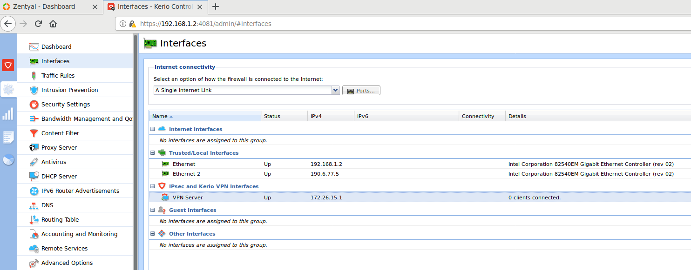
Task: Open the configuration gear in left rail
Action: click(x=8, y=89)
